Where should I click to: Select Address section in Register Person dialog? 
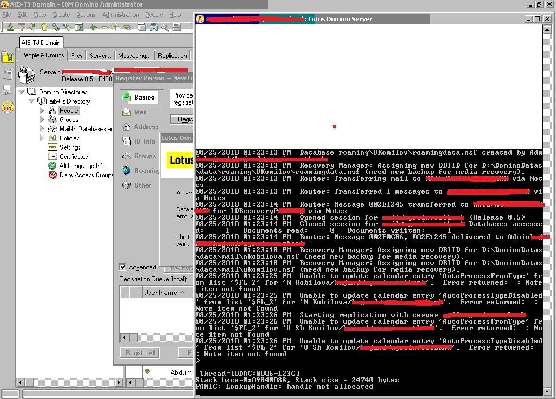[140, 126]
